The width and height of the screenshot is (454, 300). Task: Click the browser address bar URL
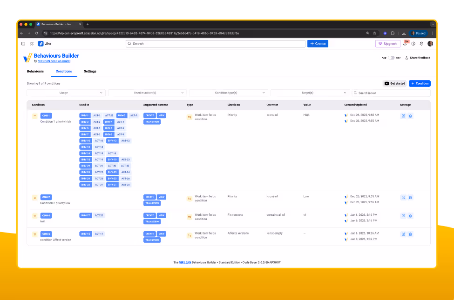(x=144, y=33)
